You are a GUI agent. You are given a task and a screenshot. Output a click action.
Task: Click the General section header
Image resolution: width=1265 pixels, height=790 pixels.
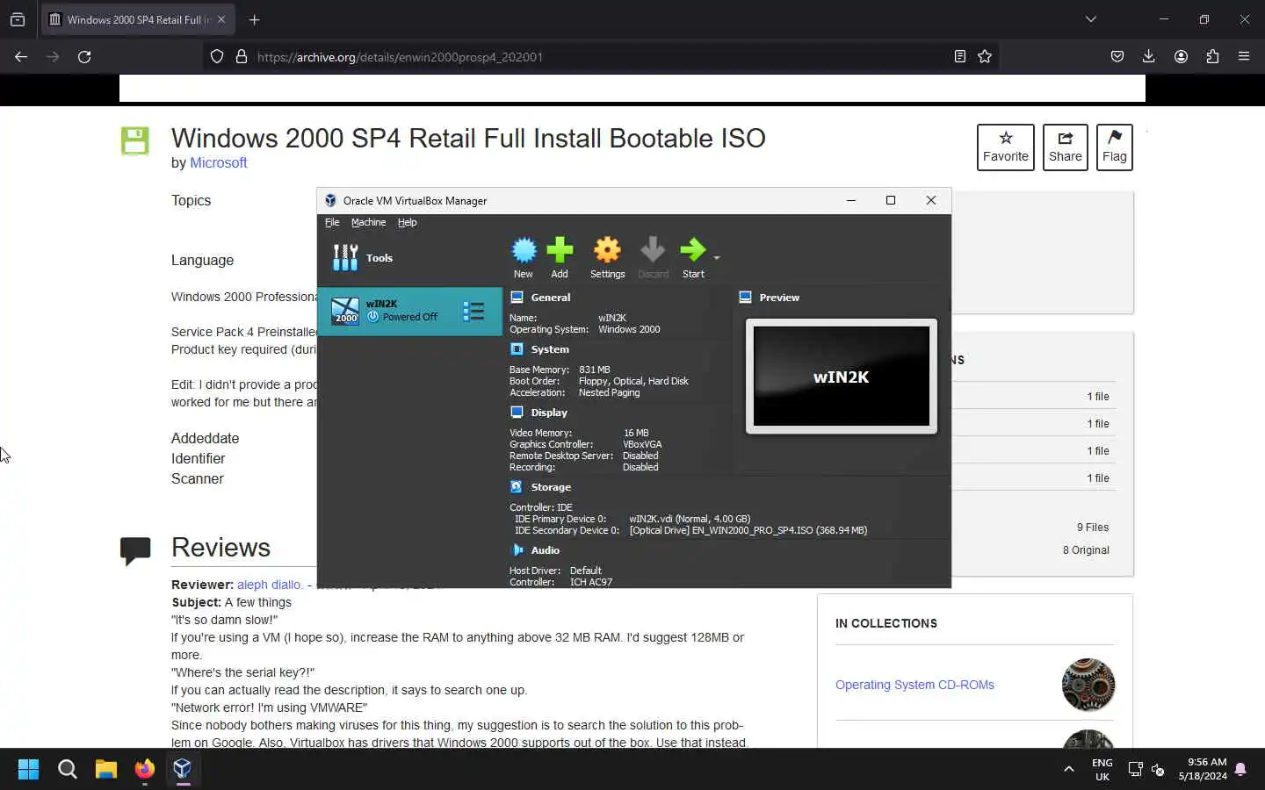coord(550,298)
